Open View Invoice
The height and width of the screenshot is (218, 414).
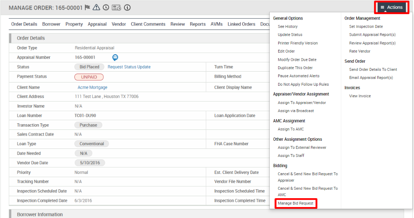(x=360, y=96)
